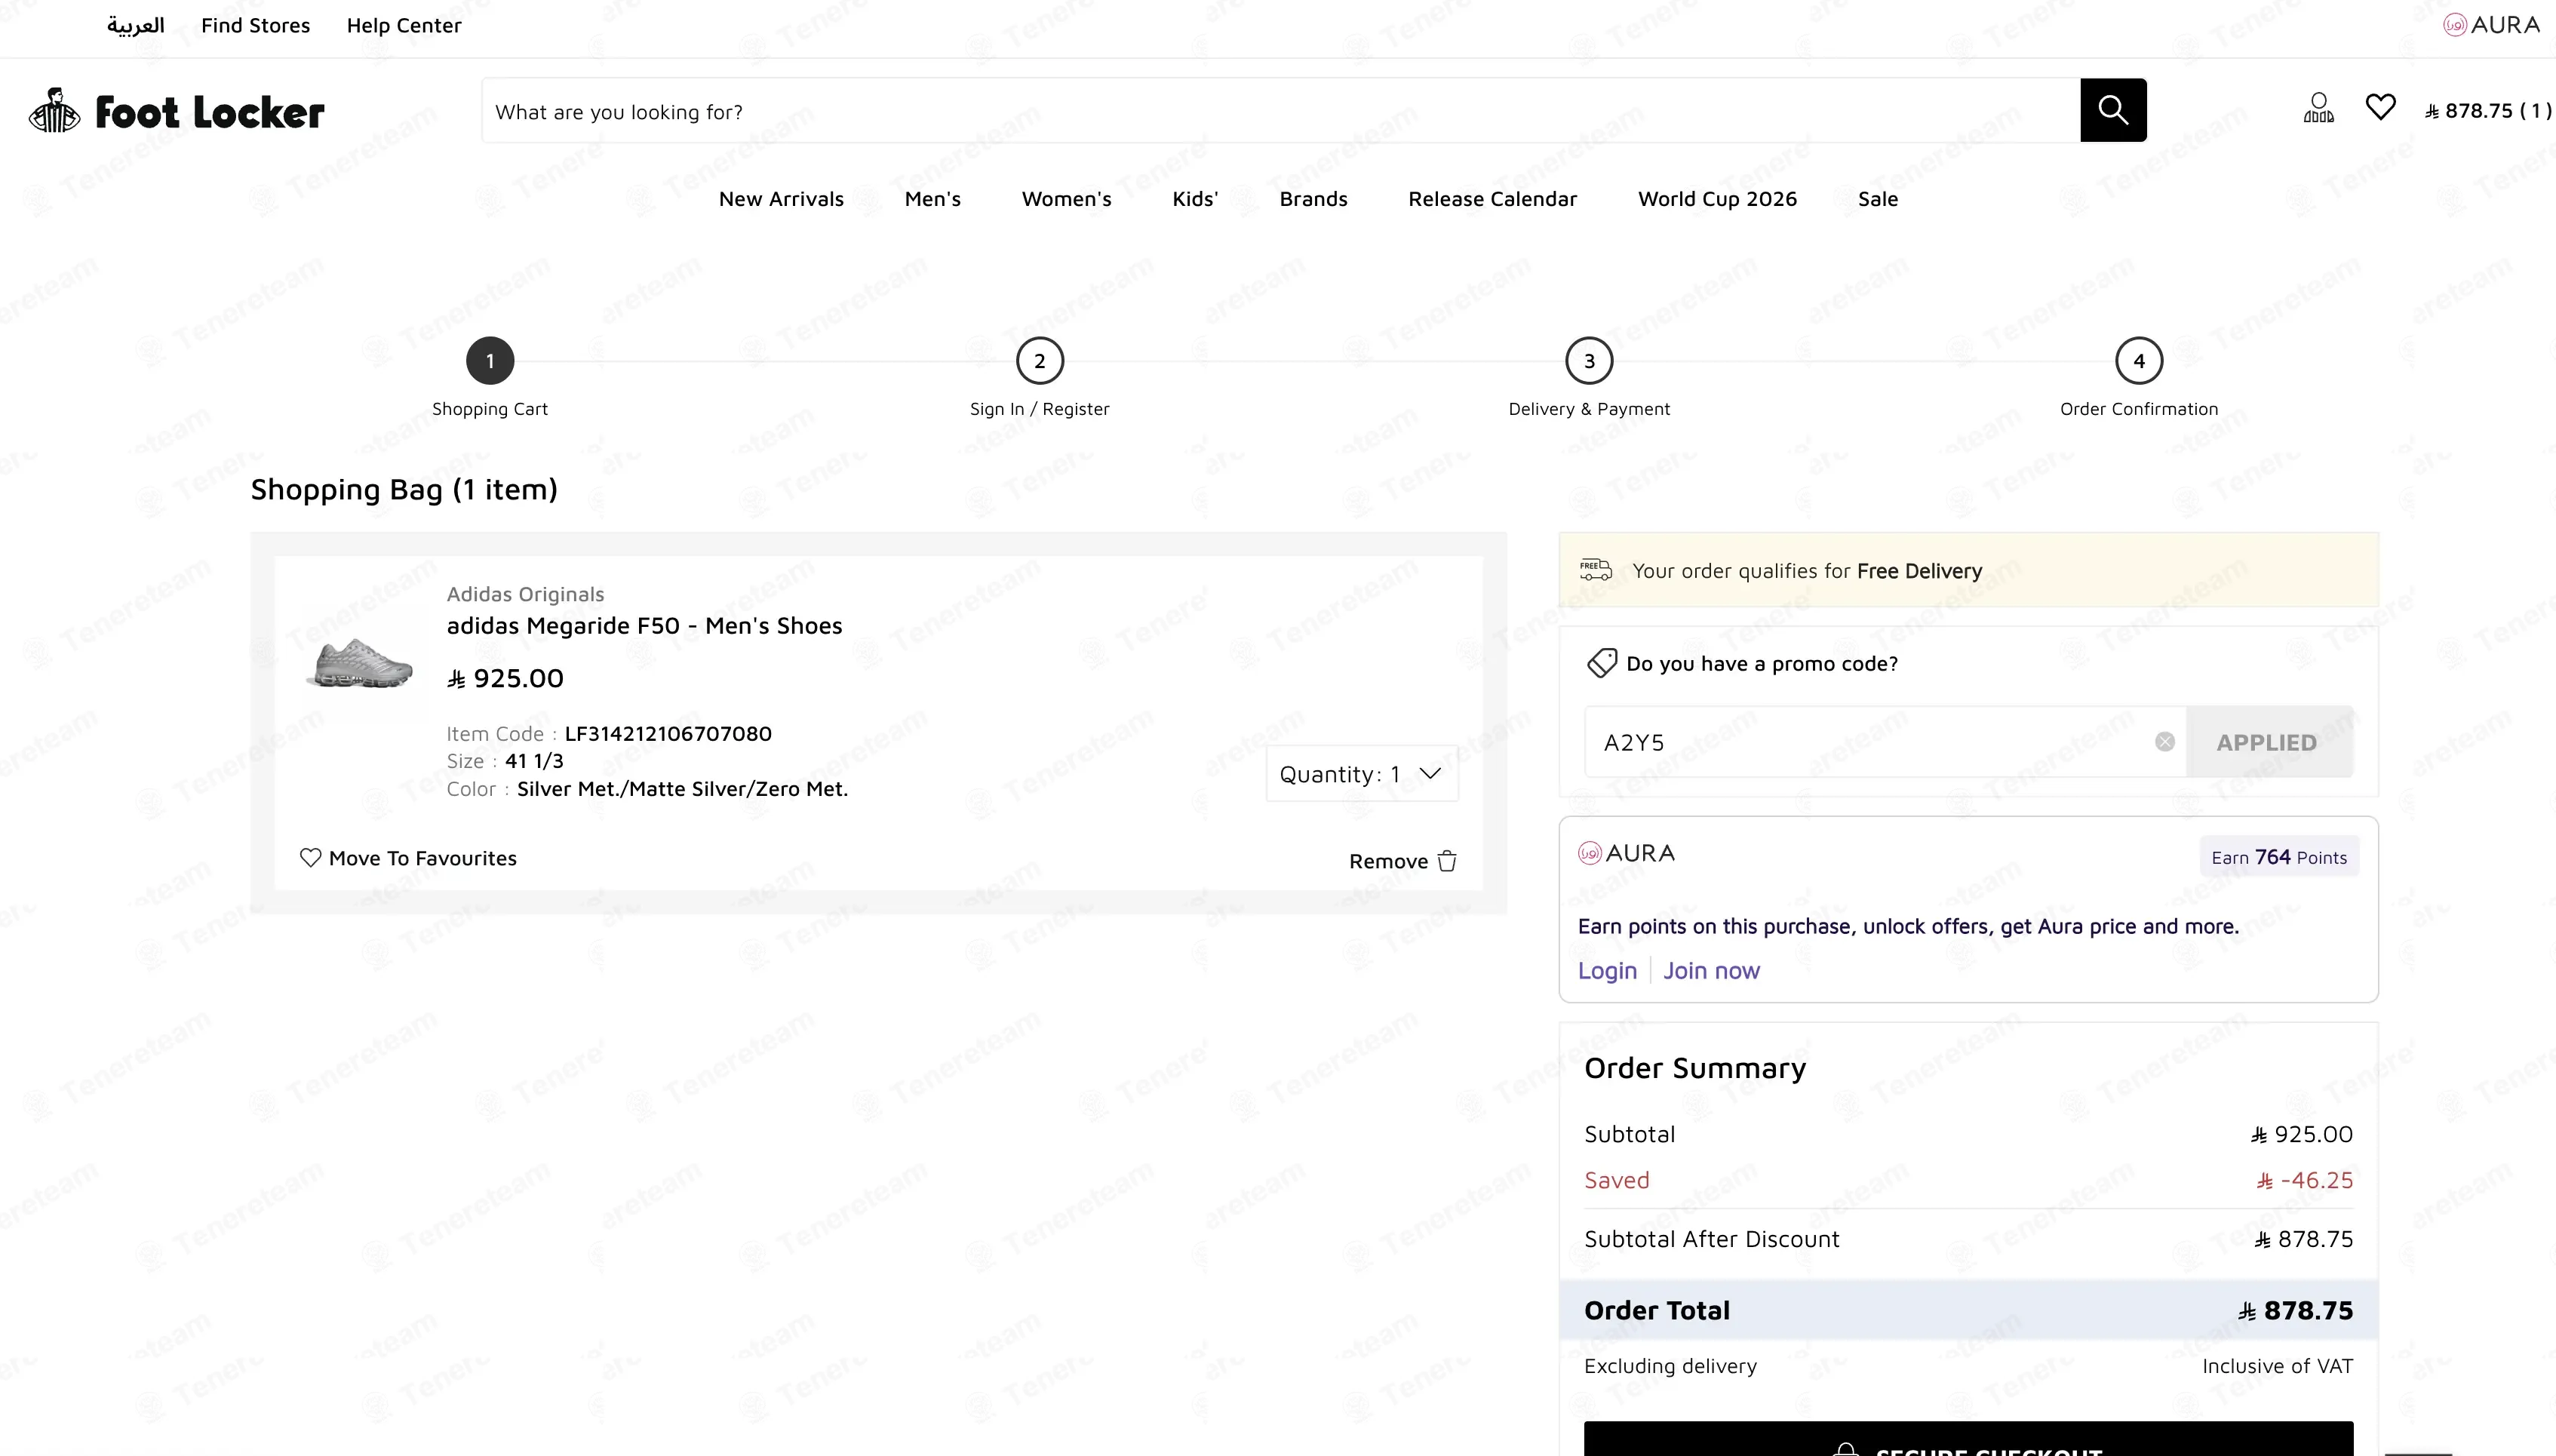Click the AURA logo in rewards card
Image resolution: width=2556 pixels, height=1456 pixels.
[x=1626, y=853]
